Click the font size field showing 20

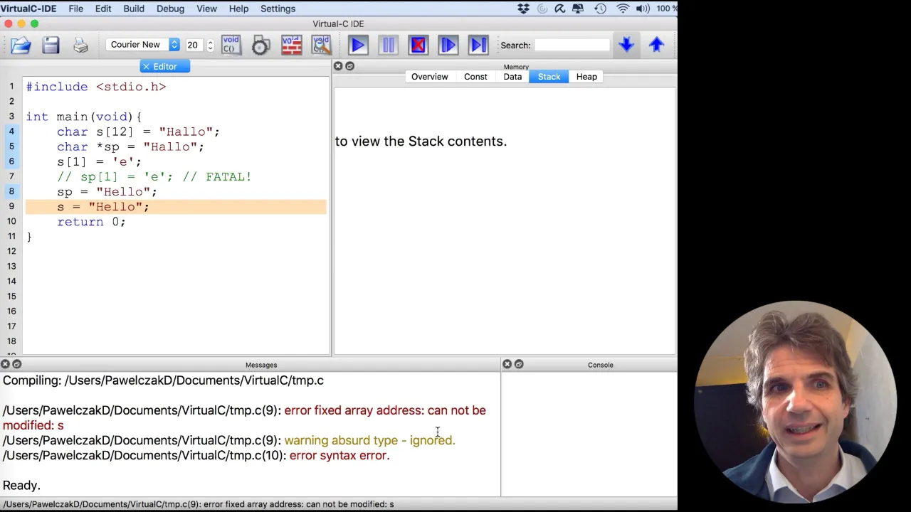click(194, 45)
